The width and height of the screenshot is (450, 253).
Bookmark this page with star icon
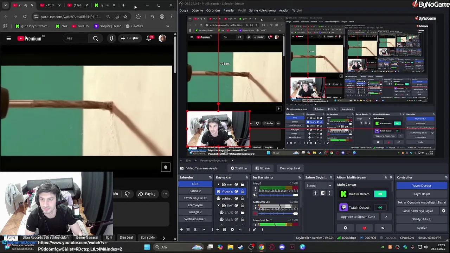coord(125,17)
